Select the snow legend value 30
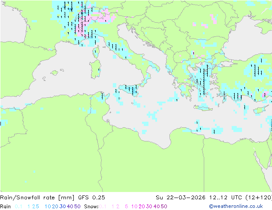This screenshot has height=210, width=272. (x=149, y=207)
